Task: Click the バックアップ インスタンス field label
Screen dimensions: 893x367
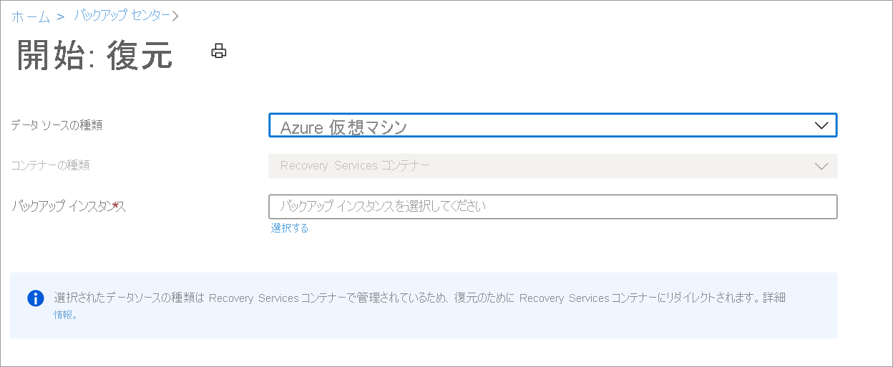Action: point(68,207)
